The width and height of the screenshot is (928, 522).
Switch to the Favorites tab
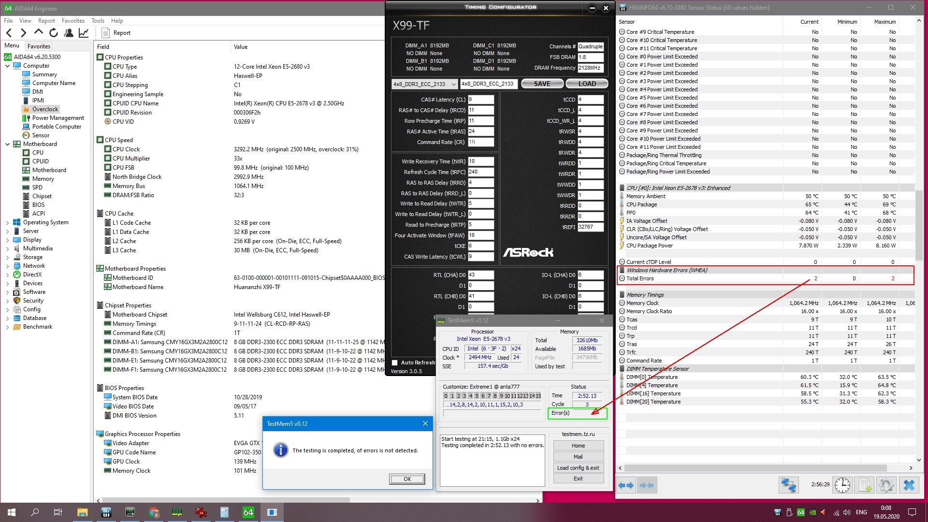tap(39, 46)
